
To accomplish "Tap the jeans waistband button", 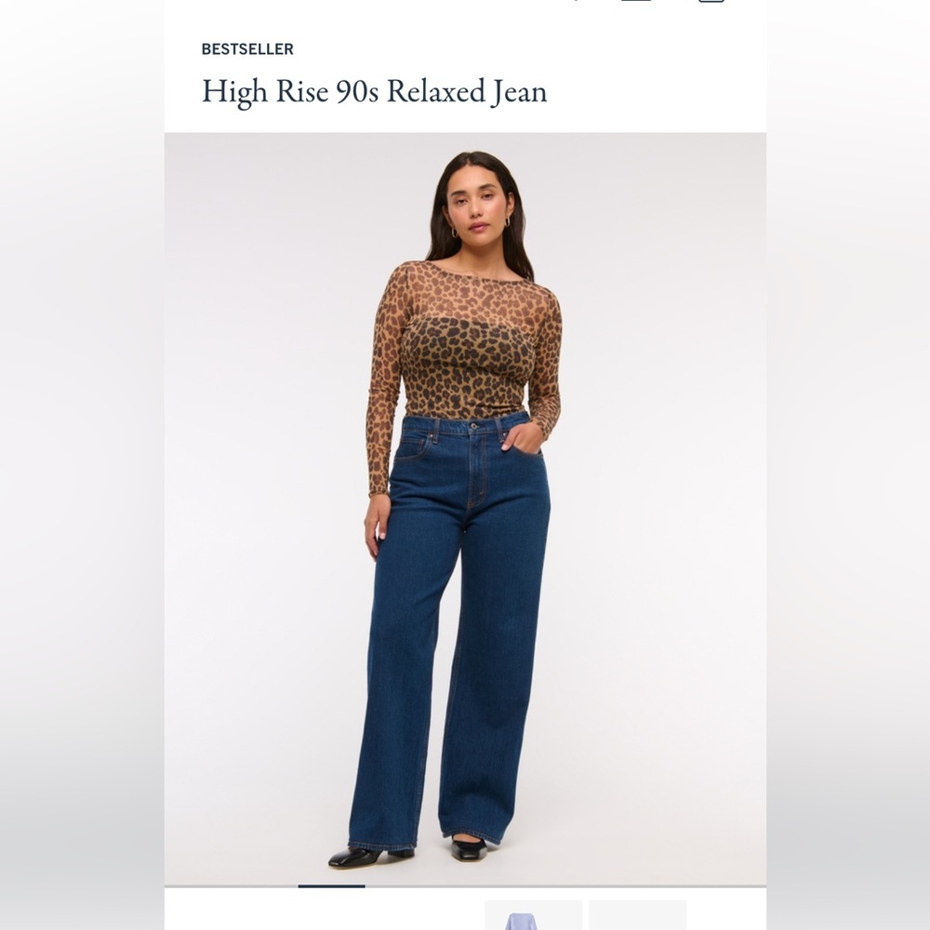I will tap(473, 426).
